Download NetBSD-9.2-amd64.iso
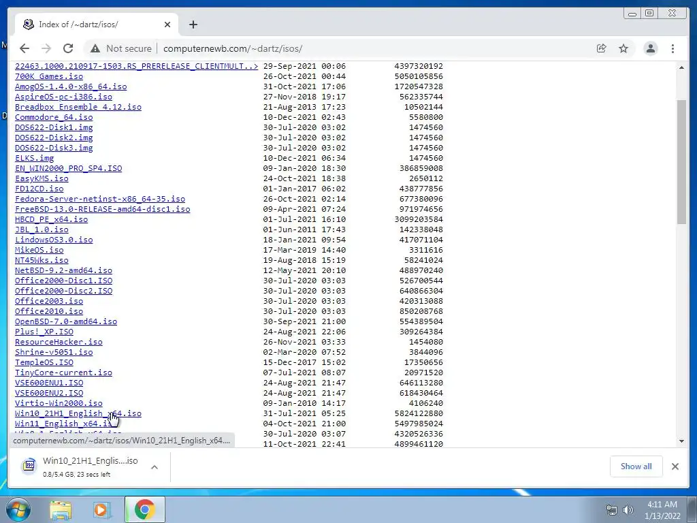 coord(63,271)
